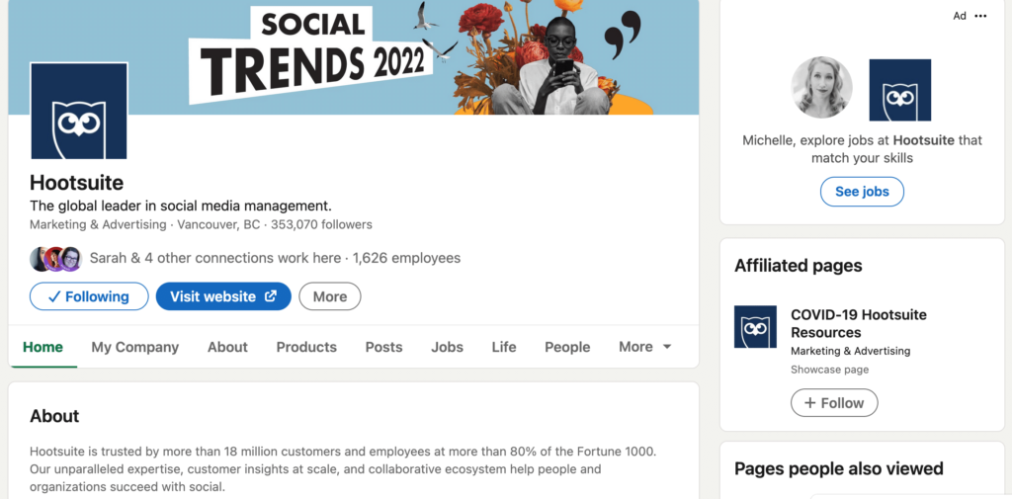Open the Jobs tab

(447, 347)
